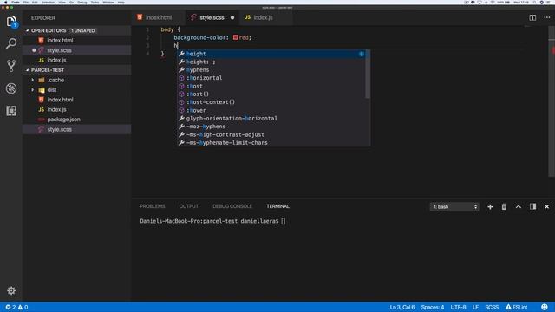
Task: Open the DEBUG CONSOLE panel tab
Action: [232, 206]
